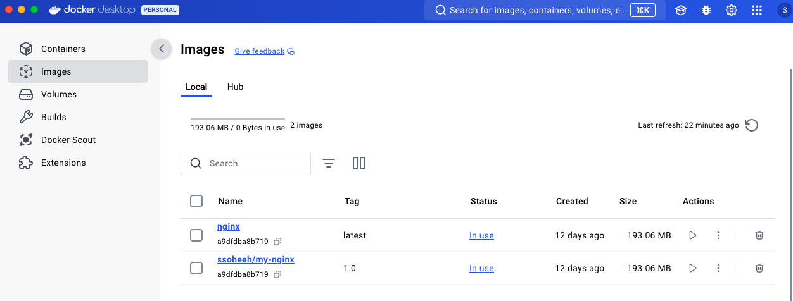The width and height of the screenshot is (793, 301).
Task: Open the apps grid icon
Action: coord(757,10)
